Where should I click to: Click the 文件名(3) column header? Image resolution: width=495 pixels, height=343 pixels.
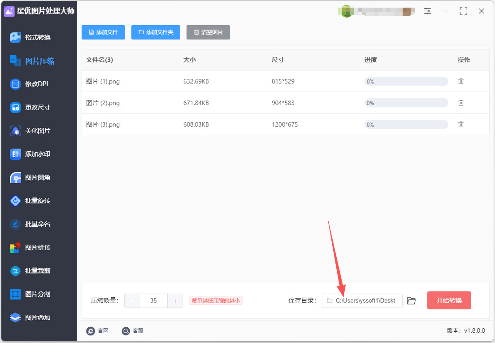pos(100,60)
